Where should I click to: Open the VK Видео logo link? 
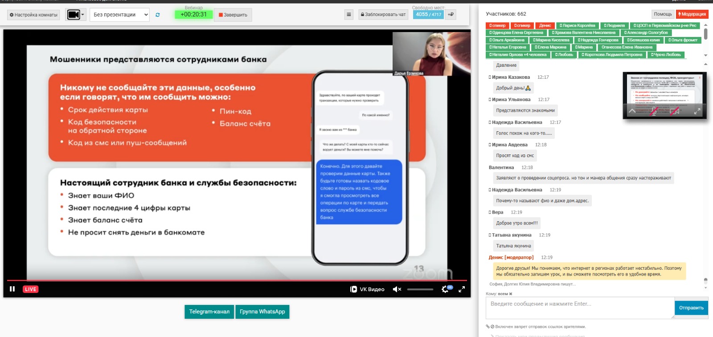[367, 289]
